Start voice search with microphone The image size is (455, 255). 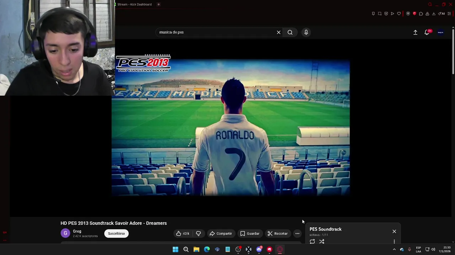click(x=306, y=32)
